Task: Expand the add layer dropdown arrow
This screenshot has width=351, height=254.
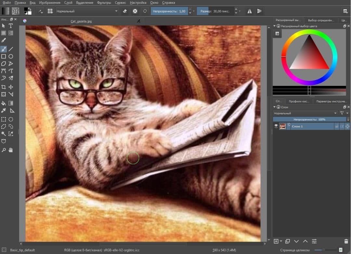Action: [281, 241]
